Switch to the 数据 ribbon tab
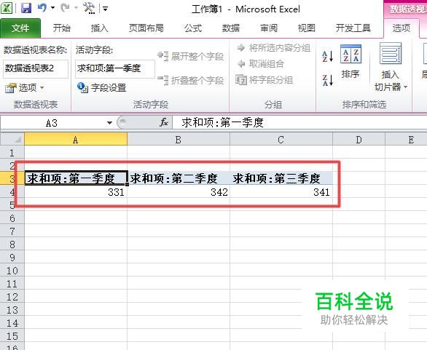 [231, 28]
